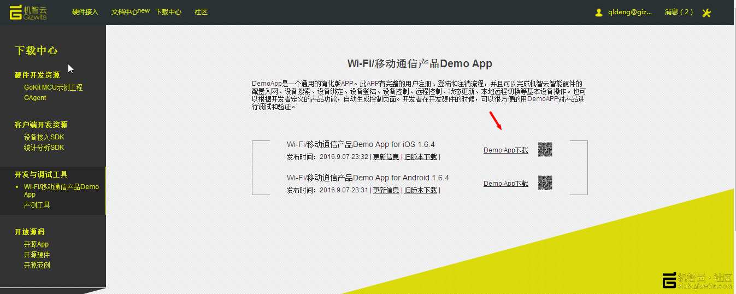The height and width of the screenshot is (294, 736).
Task: Open 开源硬件 sidebar link
Action: (37, 255)
